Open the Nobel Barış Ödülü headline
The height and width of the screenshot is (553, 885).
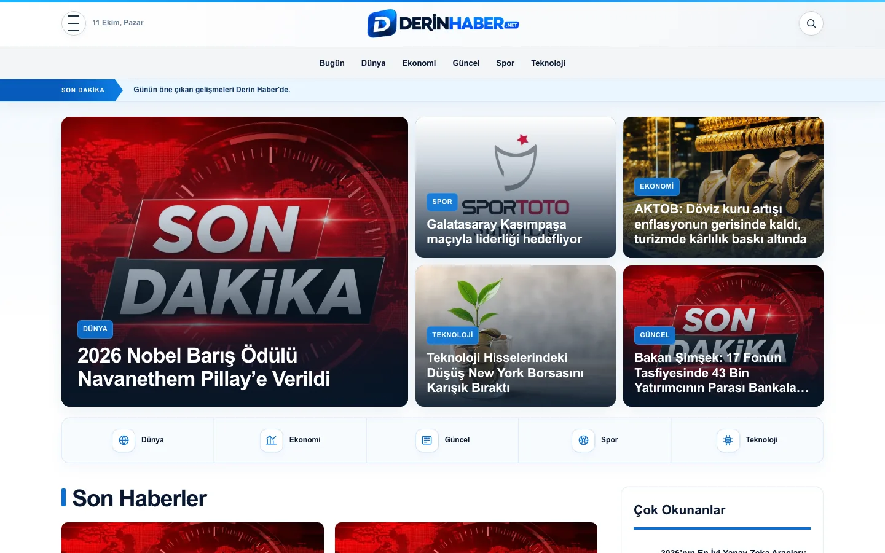(204, 367)
